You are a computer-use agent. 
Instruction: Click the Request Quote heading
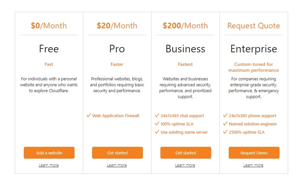(x=253, y=26)
